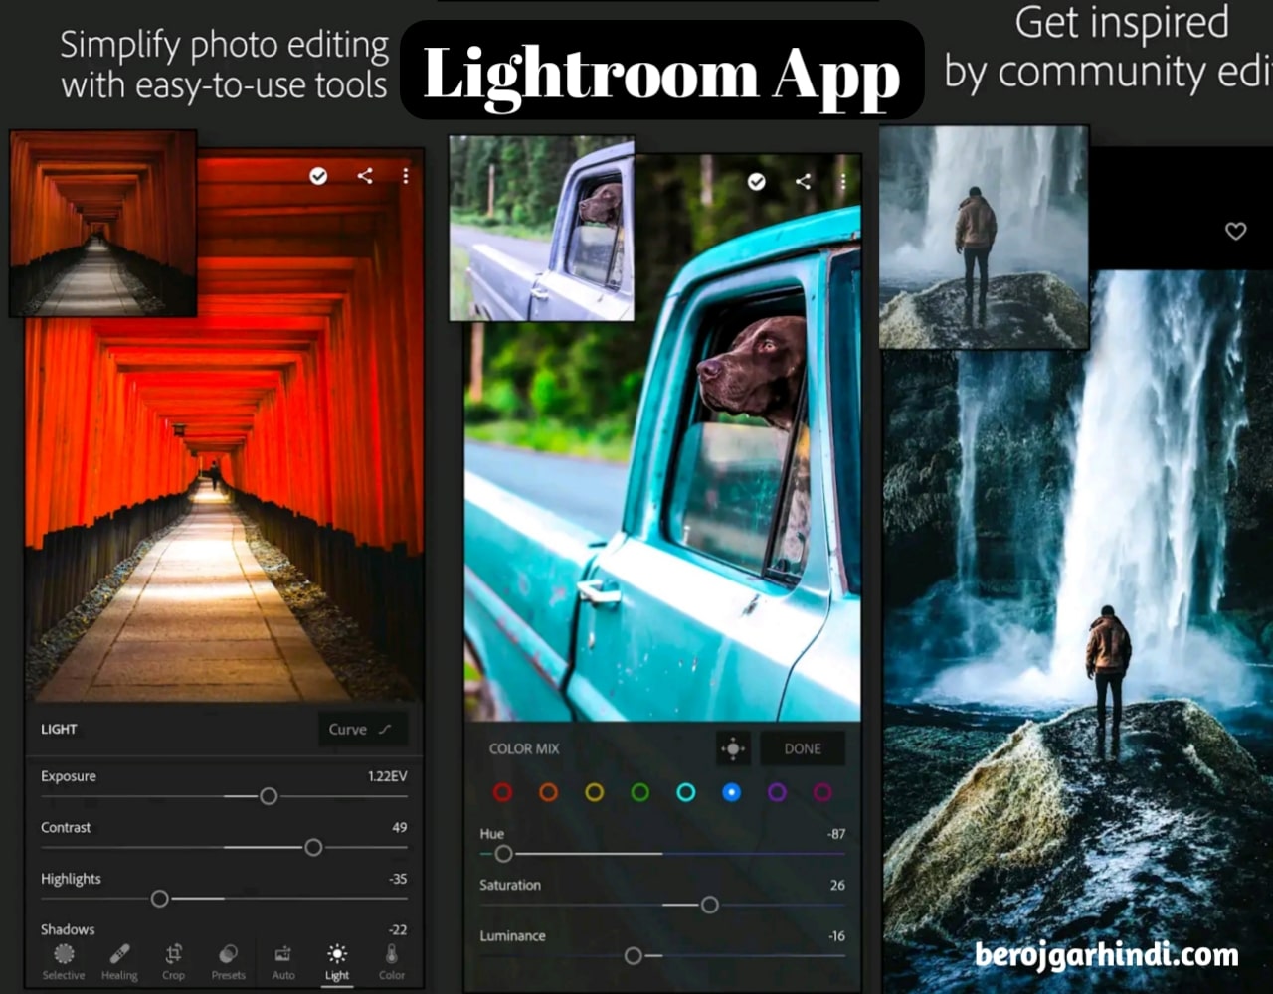Viewport: 1273px width, 994px height.
Task: Click the Exposure slider handle
Action: tap(269, 796)
